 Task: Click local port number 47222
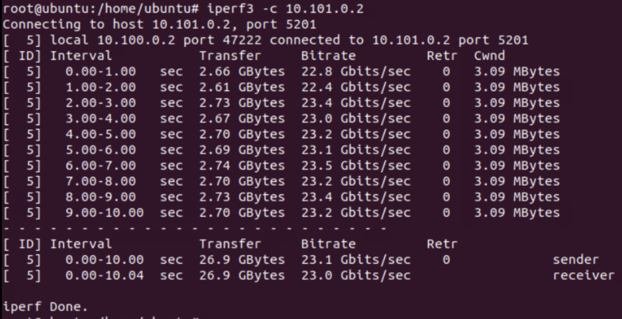pos(242,40)
